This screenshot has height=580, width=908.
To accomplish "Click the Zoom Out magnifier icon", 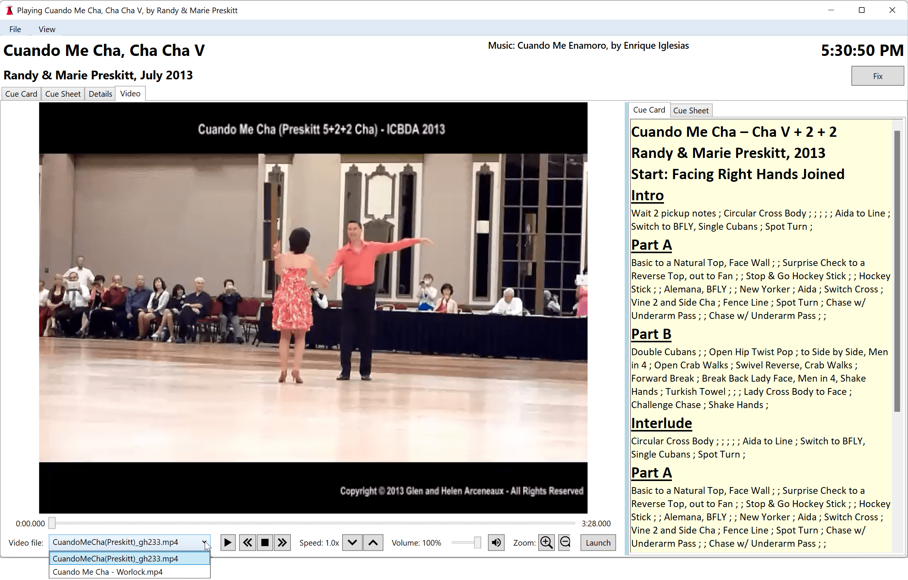I will coord(566,542).
